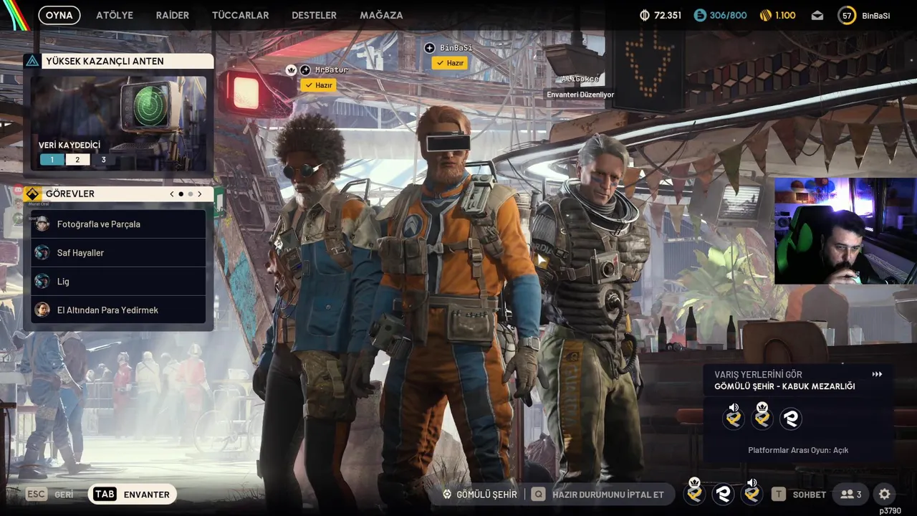Click the GÖREVLER diamond quest icon
The height and width of the screenshot is (516, 917).
point(32,193)
